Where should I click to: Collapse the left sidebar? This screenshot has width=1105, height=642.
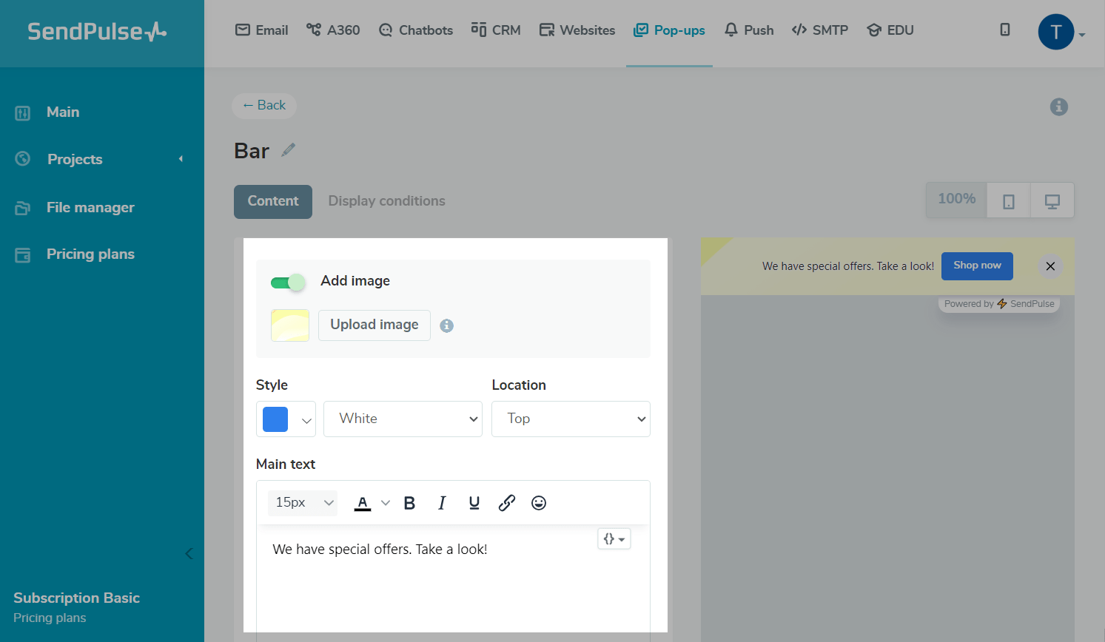[189, 554]
